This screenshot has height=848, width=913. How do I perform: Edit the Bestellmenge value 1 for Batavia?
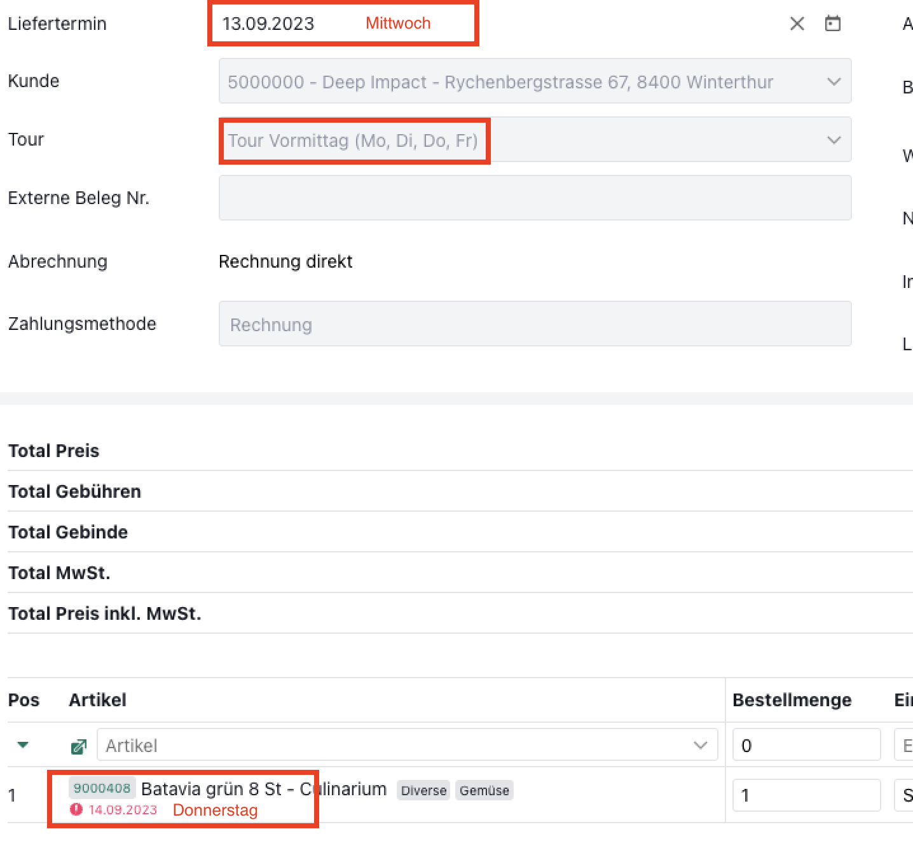click(806, 795)
